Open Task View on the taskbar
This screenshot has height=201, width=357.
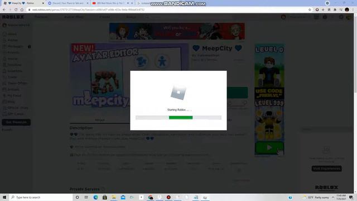pos(86,197)
